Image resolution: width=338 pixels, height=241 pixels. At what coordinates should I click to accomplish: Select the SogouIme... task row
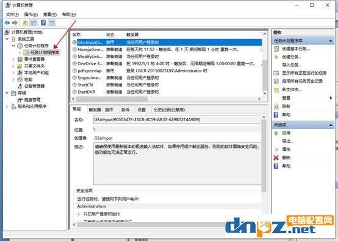167,78
